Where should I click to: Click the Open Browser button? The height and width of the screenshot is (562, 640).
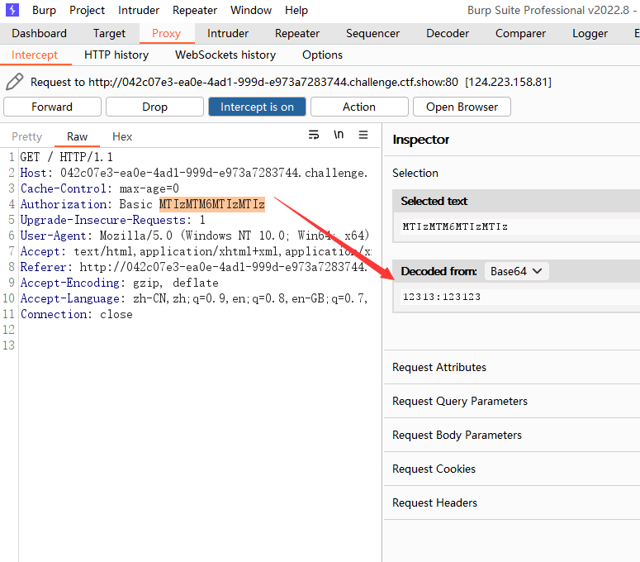tap(462, 107)
